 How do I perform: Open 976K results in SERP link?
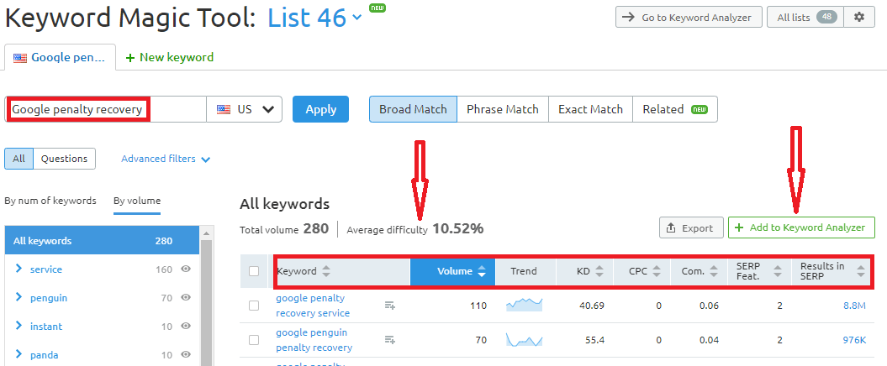coord(854,340)
